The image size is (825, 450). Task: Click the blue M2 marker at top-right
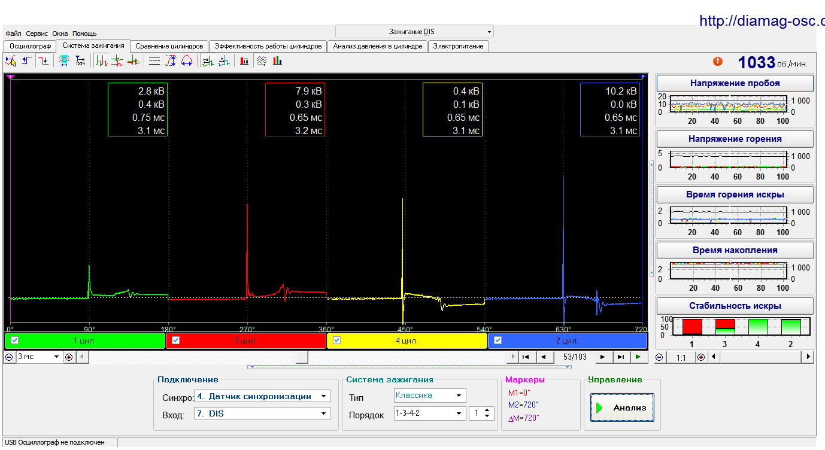[642, 77]
